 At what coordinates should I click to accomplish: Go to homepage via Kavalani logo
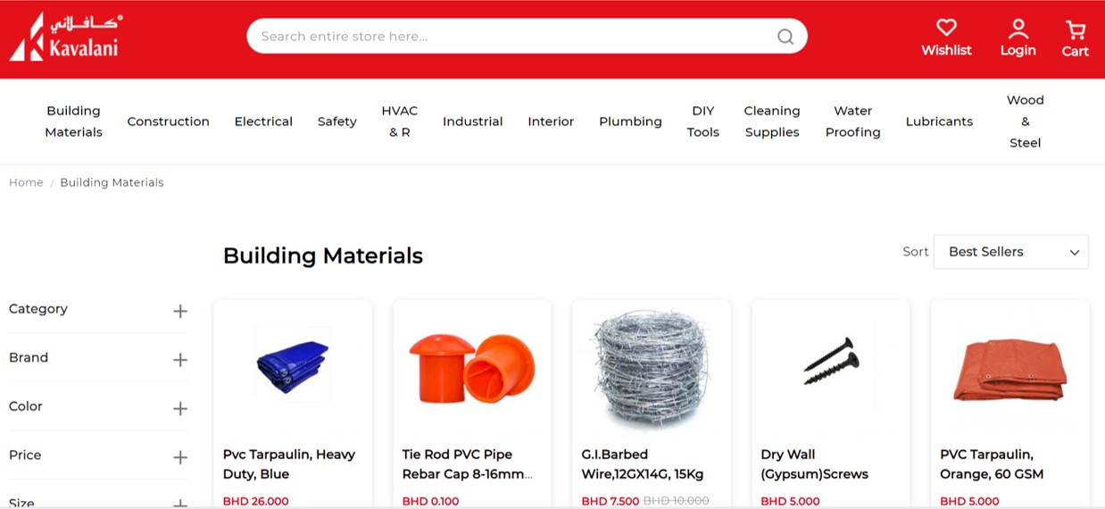(x=65, y=37)
